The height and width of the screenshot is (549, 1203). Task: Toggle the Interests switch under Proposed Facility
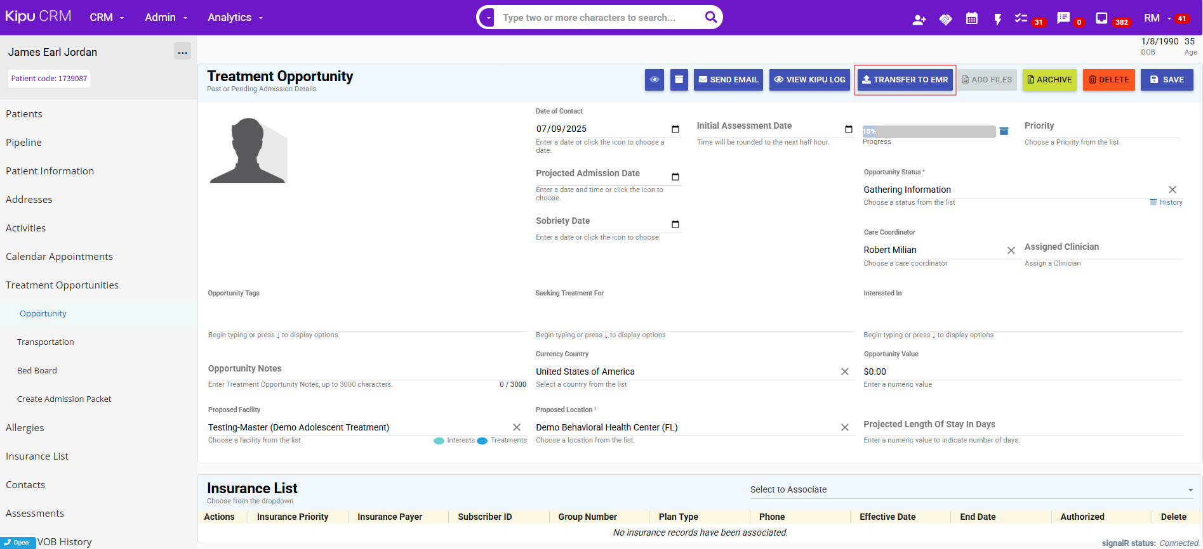[x=439, y=441]
